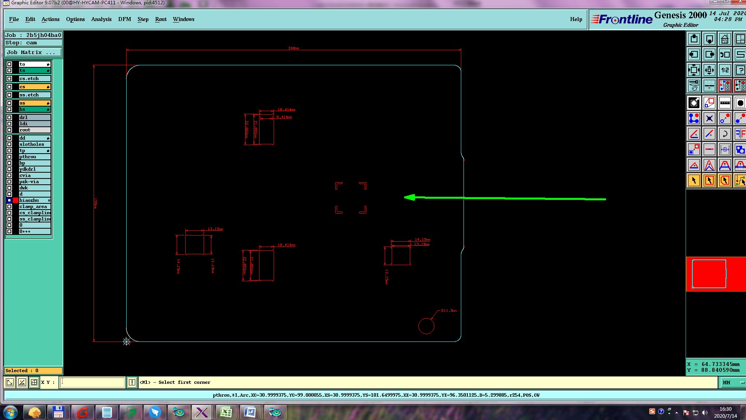The height and width of the screenshot is (420, 746).
Task: Click the Home view icon
Action: [725, 39]
